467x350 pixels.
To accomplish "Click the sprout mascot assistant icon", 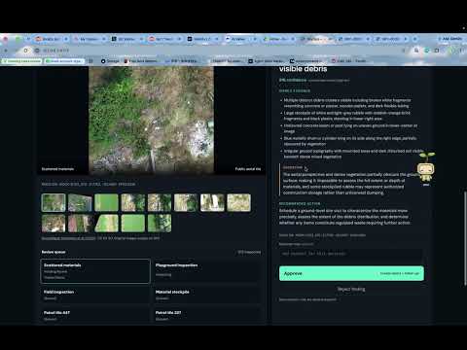I will [426, 169].
